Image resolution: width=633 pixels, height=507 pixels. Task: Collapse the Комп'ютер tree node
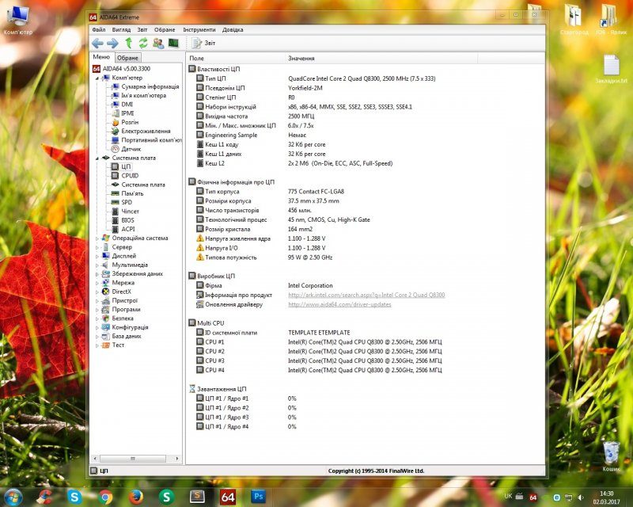point(97,78)
